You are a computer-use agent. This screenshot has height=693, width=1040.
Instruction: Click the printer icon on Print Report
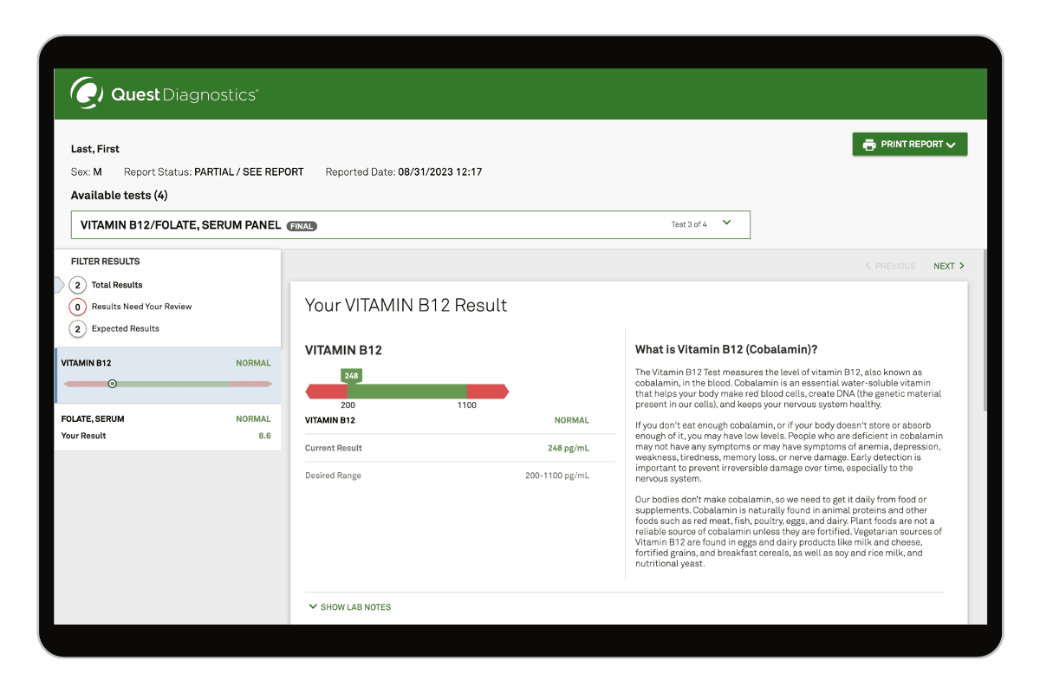pos(868,145)
